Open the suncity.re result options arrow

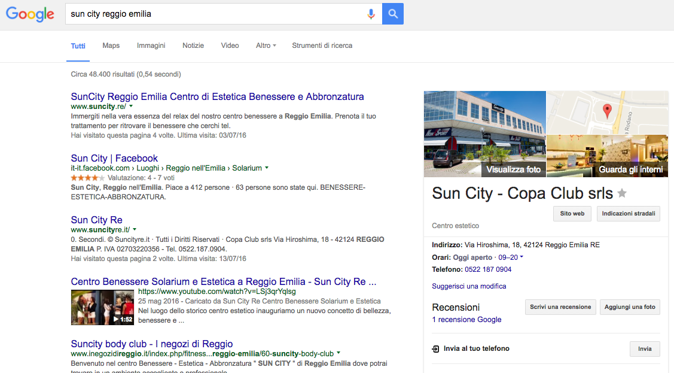click(x=131, y=106)
